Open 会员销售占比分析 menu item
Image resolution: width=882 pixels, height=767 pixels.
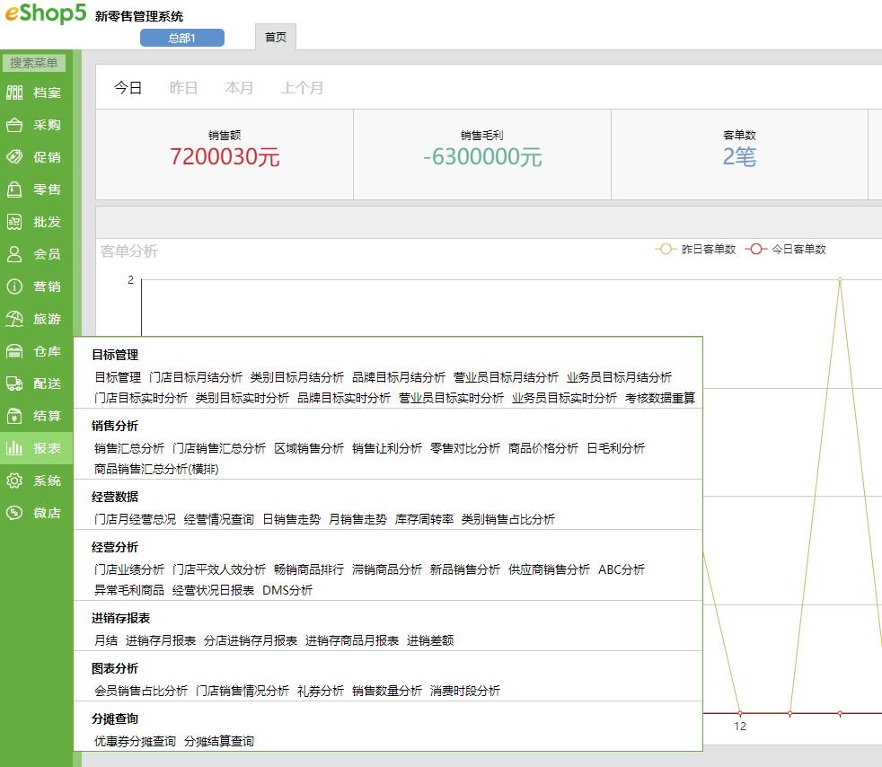(x=141, y=691)
